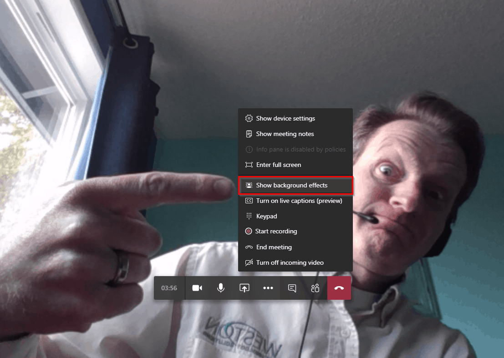Open the share screen tray
The image size is (504, 358).
coord(244,288)
